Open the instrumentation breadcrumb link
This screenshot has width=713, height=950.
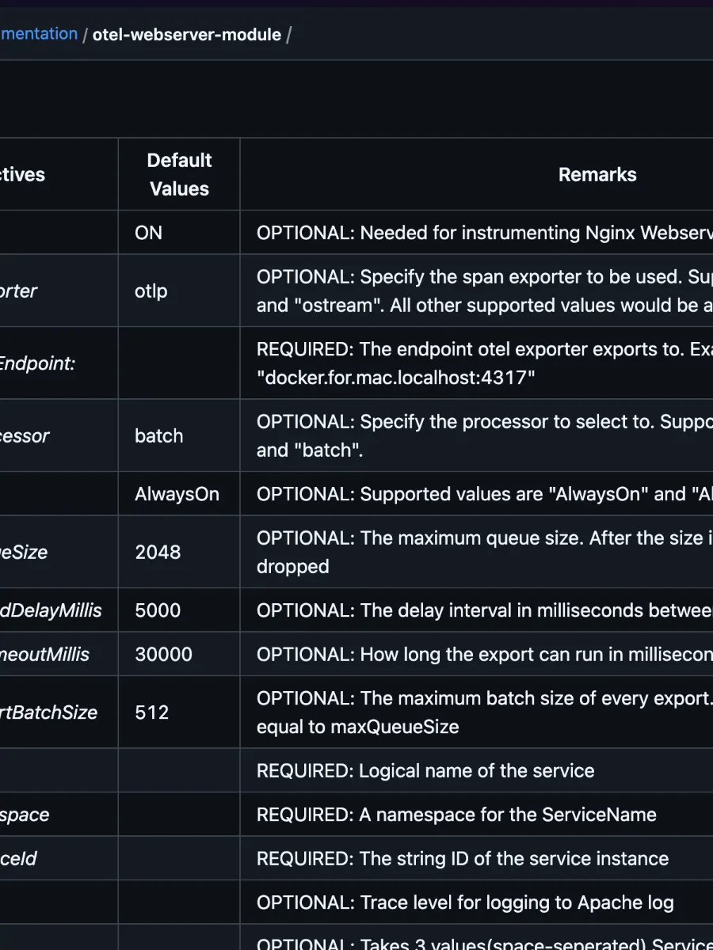39,34
